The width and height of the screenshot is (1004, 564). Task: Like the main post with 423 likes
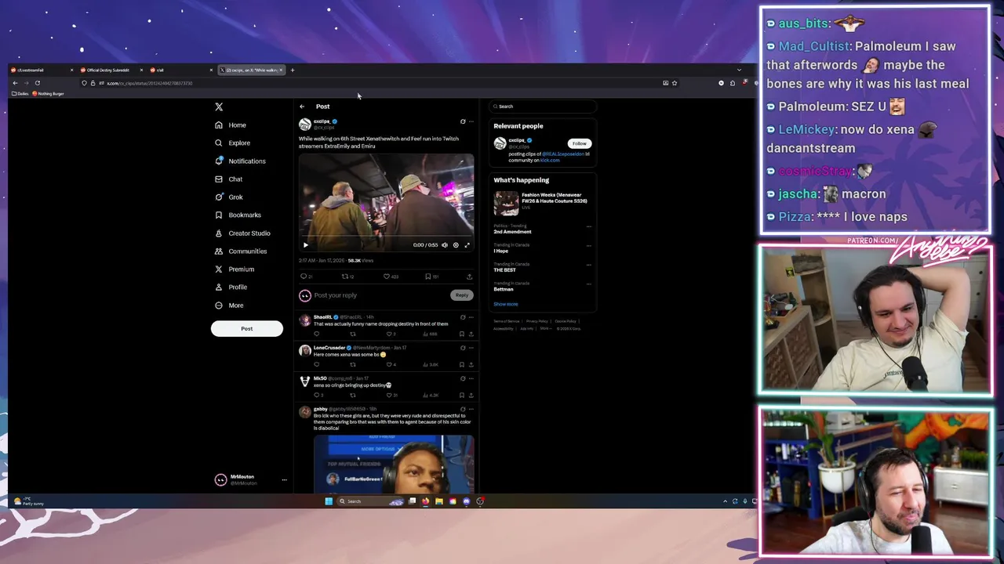click(387, 277)
